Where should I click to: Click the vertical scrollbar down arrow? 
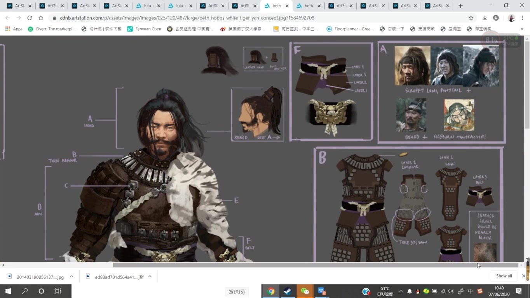[x=527, y=259]
